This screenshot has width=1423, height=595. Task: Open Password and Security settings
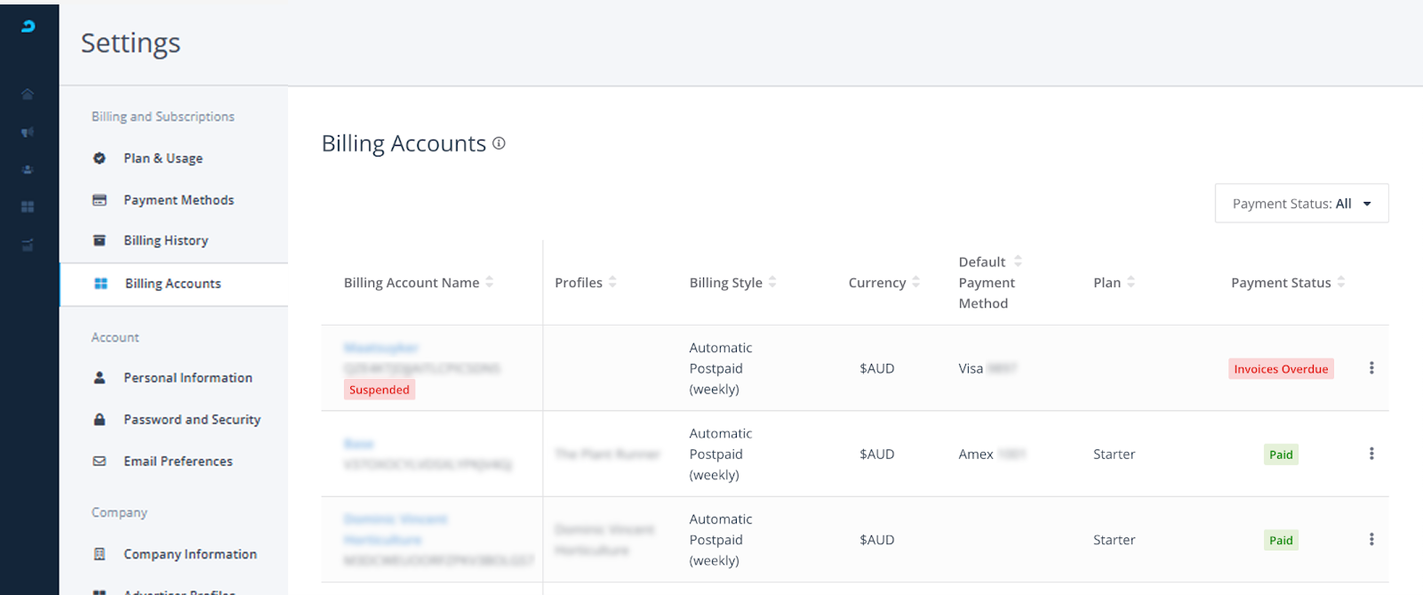tap(191, 420)
